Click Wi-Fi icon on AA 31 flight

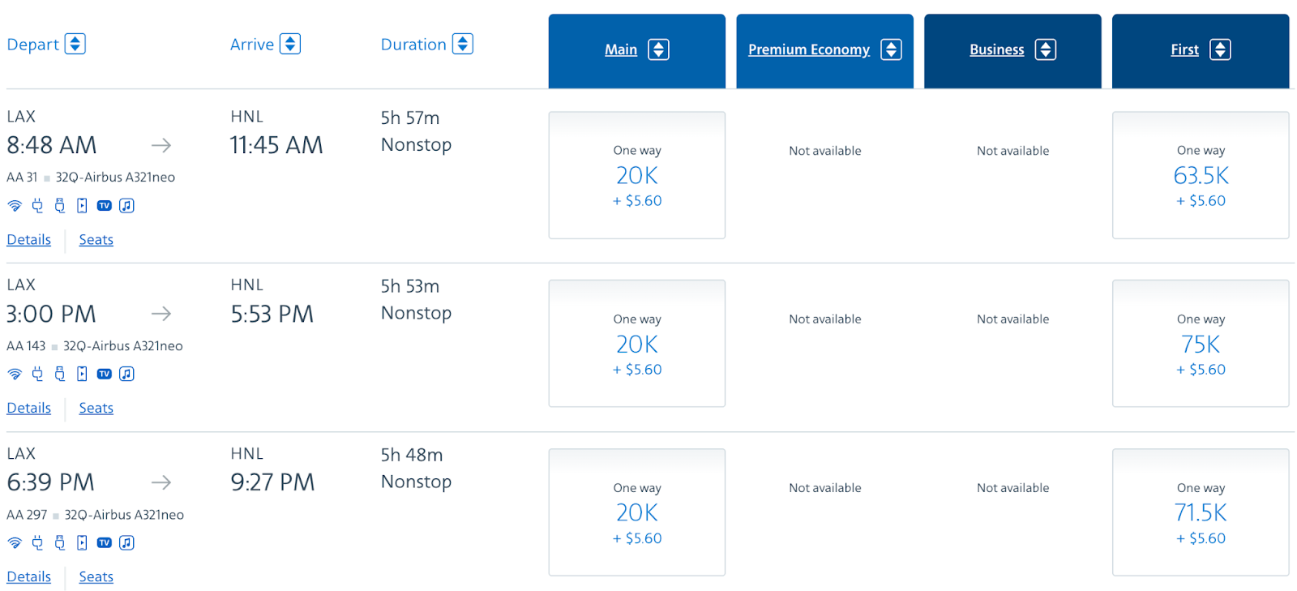coord(15,206)
